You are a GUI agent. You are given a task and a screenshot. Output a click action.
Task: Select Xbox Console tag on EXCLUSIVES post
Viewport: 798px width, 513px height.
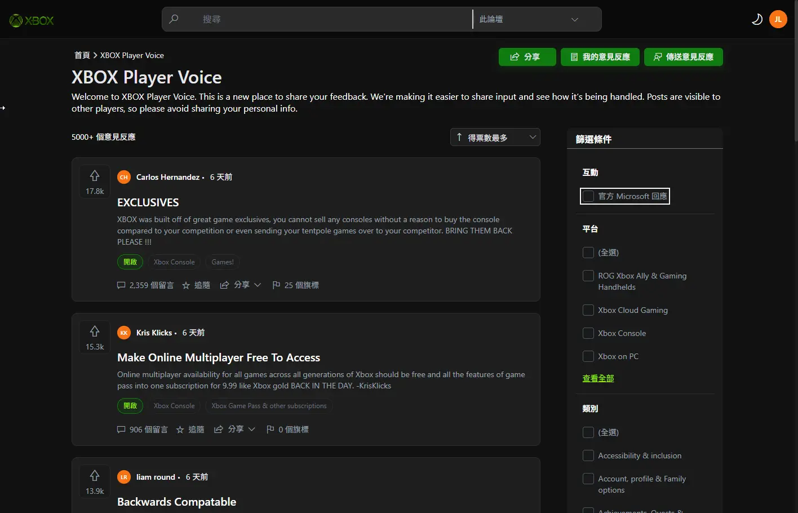[174, 262]
